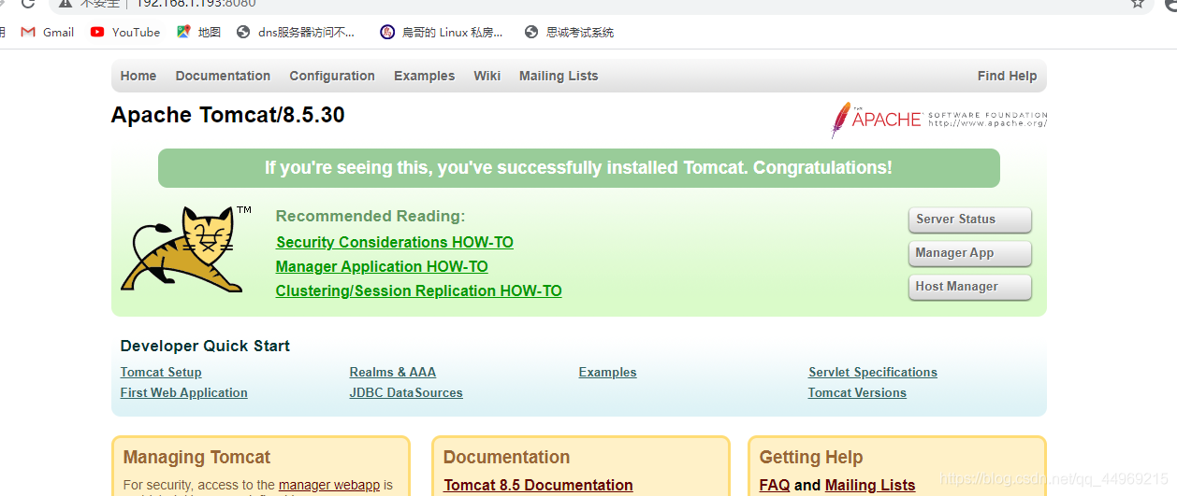The width and height of the screenshot is (1177, 496).
Task: Open the 地图 maps bookmark
Action: tap(198, 32)
